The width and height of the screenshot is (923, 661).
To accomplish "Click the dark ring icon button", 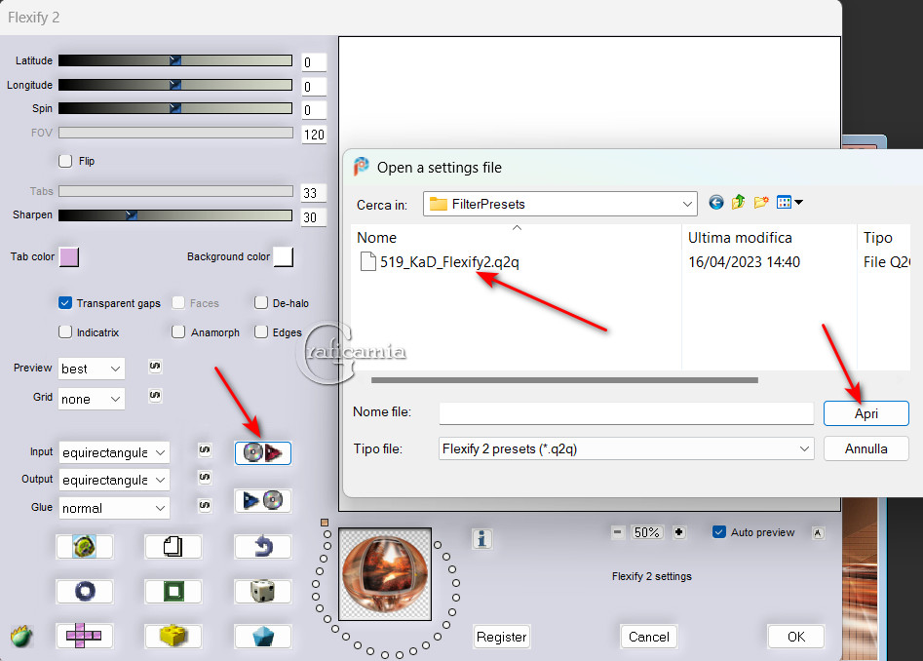I will click(x=84, y=591).
